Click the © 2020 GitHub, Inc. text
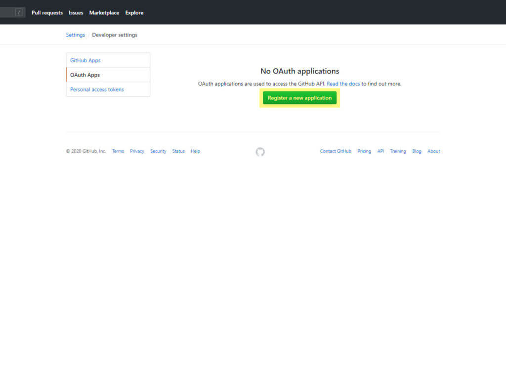The width and height of the screenshot is (506, 370). click(86, 151)
